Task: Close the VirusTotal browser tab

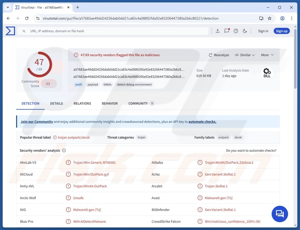Action: click(x=68, y=8)
